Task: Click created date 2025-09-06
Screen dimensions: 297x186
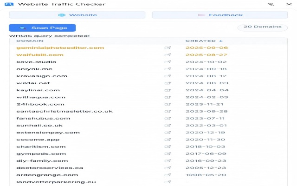Action: 207,48
